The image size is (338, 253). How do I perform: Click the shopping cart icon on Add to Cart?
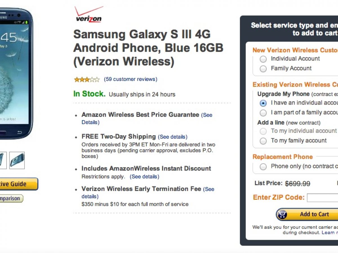tap(282, 215)
